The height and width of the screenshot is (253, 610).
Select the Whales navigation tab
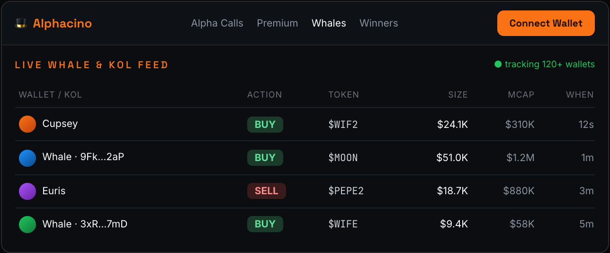(329, 23)
